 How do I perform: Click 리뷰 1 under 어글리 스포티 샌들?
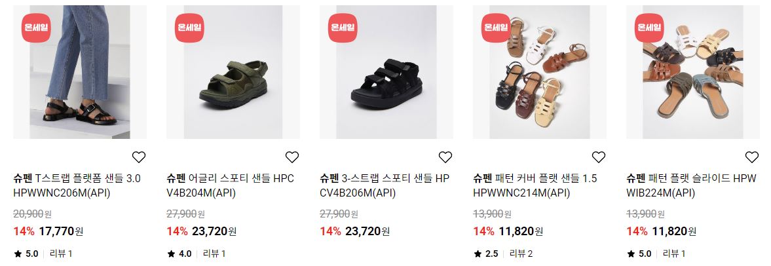pyautogui.click(x=214, y=254)
